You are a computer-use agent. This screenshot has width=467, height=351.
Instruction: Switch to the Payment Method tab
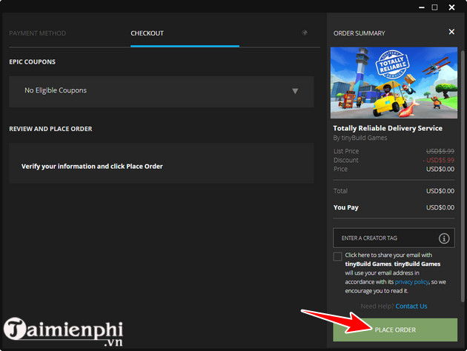38,33
